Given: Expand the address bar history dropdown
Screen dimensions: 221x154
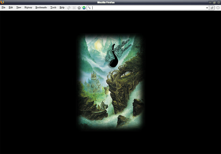Looking at the screenshot, I should pos(207,8).
